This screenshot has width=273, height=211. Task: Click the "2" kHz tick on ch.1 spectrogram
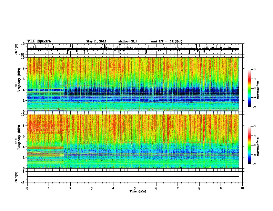point(24,101)
